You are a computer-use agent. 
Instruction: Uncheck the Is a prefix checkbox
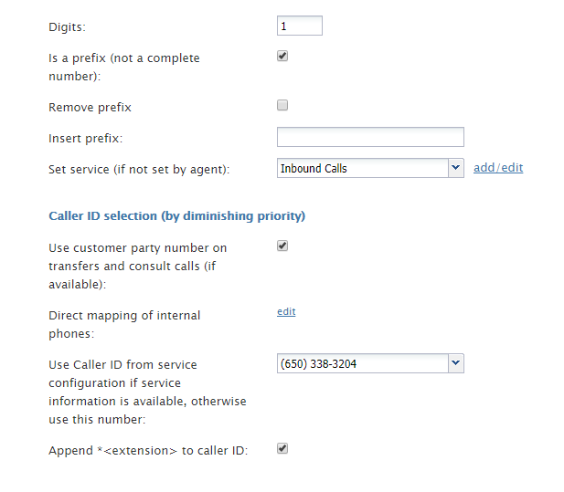coord(282,56)
